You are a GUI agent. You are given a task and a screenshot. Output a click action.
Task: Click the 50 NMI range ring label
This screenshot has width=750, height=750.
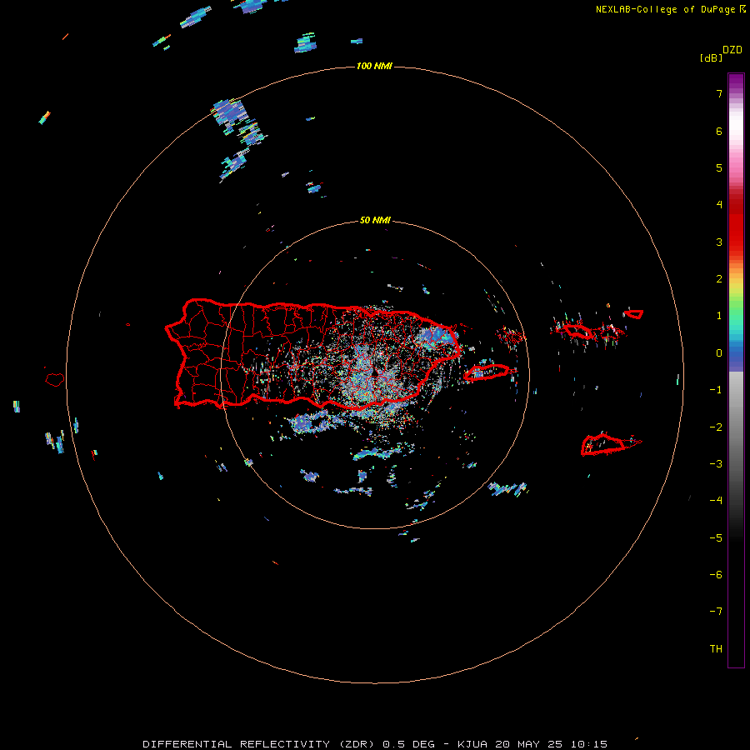(375, 220)
